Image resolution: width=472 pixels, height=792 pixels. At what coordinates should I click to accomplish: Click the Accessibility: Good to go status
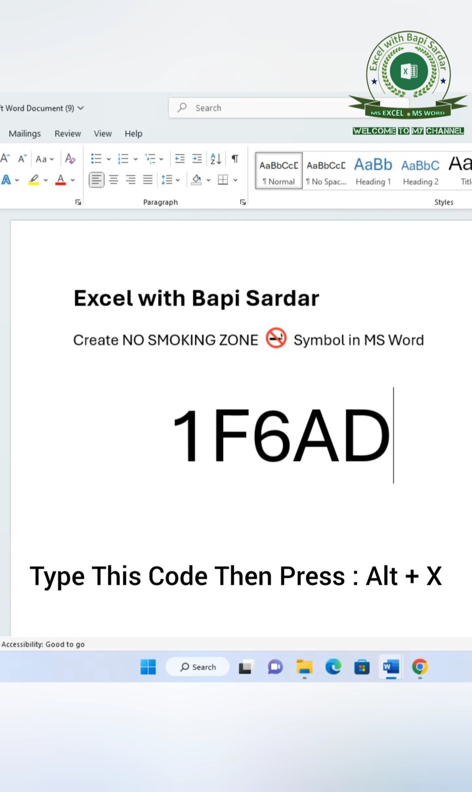point(43,644)
